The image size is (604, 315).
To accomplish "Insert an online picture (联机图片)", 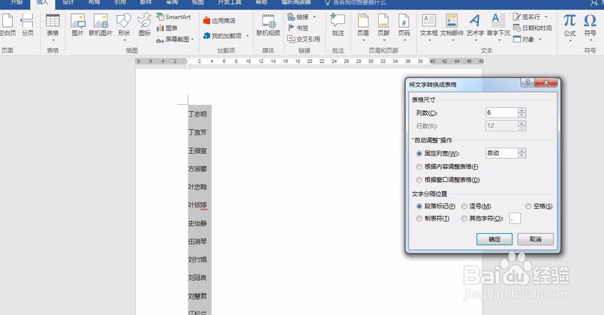I will [x=100, y=25].
